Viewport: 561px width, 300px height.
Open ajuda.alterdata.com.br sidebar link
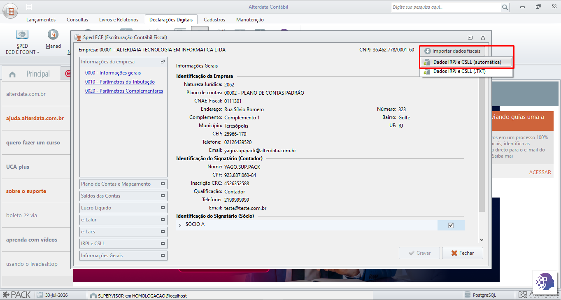click(35, 119)
